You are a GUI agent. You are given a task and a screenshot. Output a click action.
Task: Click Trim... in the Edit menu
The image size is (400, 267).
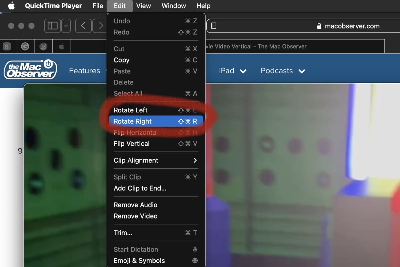123,233
